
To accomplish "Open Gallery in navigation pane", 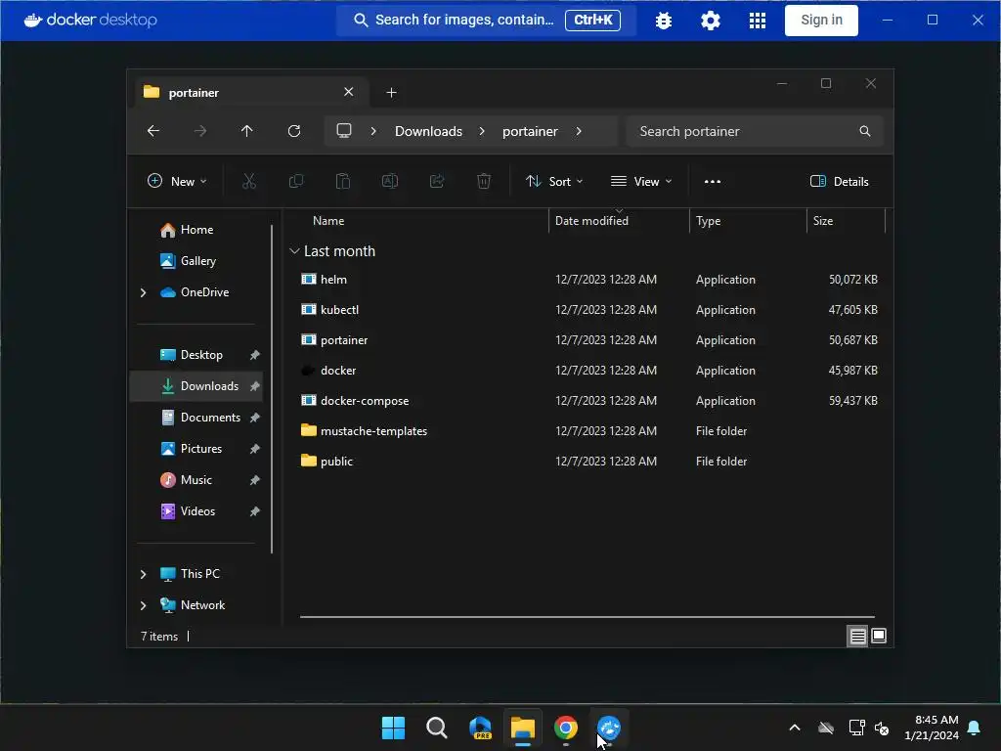I will click(196, 260).
